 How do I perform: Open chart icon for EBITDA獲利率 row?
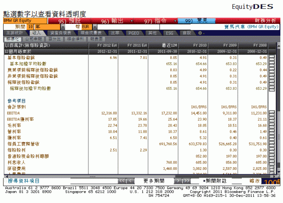click(x=272, y=119)
